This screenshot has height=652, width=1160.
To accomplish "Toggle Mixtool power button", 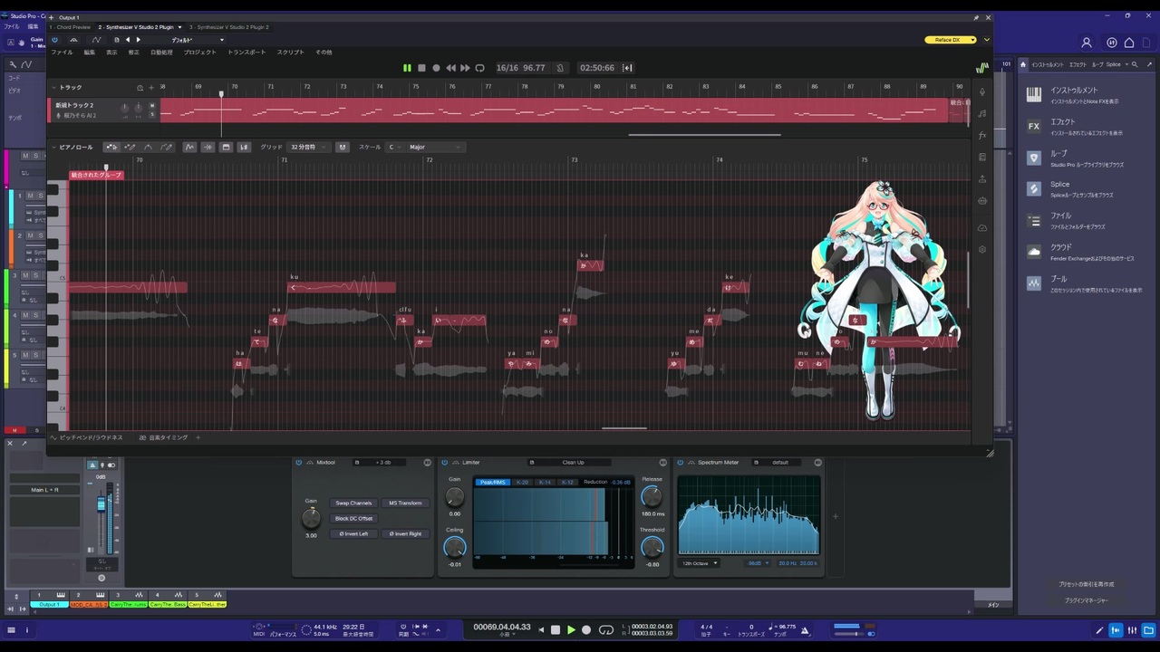I will coord(299,462).
